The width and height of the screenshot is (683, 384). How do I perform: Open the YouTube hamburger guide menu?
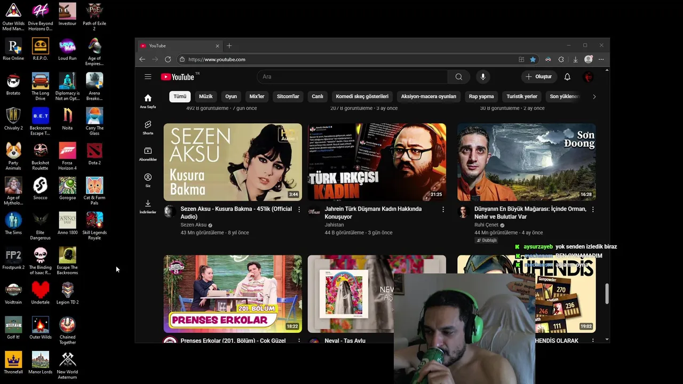tap(148, 77)
